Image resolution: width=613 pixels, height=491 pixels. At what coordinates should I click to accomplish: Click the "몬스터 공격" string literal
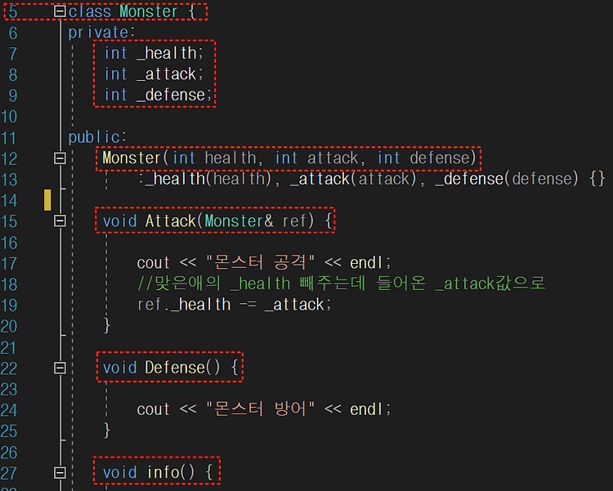point(261,262)
